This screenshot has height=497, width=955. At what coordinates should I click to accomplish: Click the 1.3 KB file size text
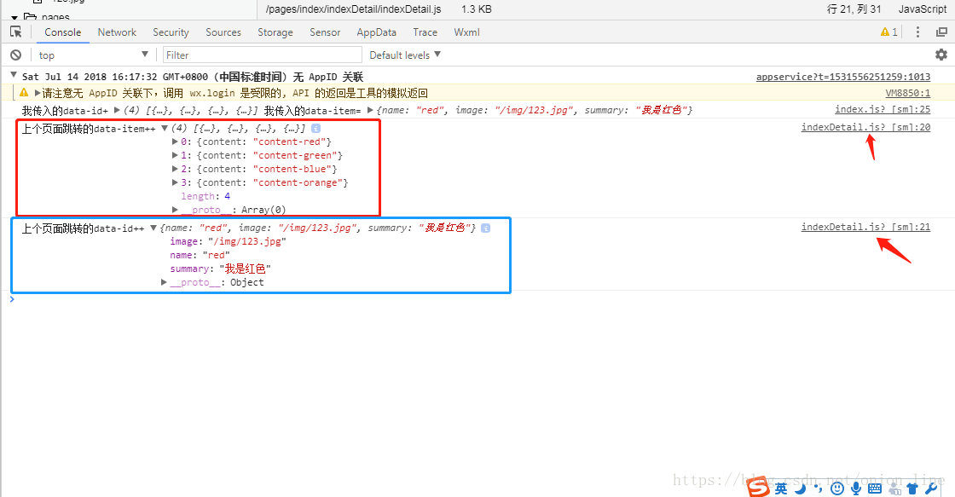(477, 9)
